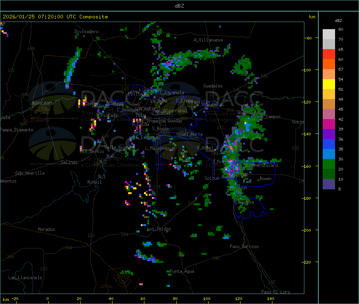Click the Divisadero map label

click(x=86, y=32)
